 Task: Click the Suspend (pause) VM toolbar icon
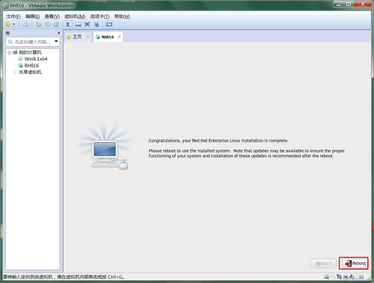tap(8, 24)
